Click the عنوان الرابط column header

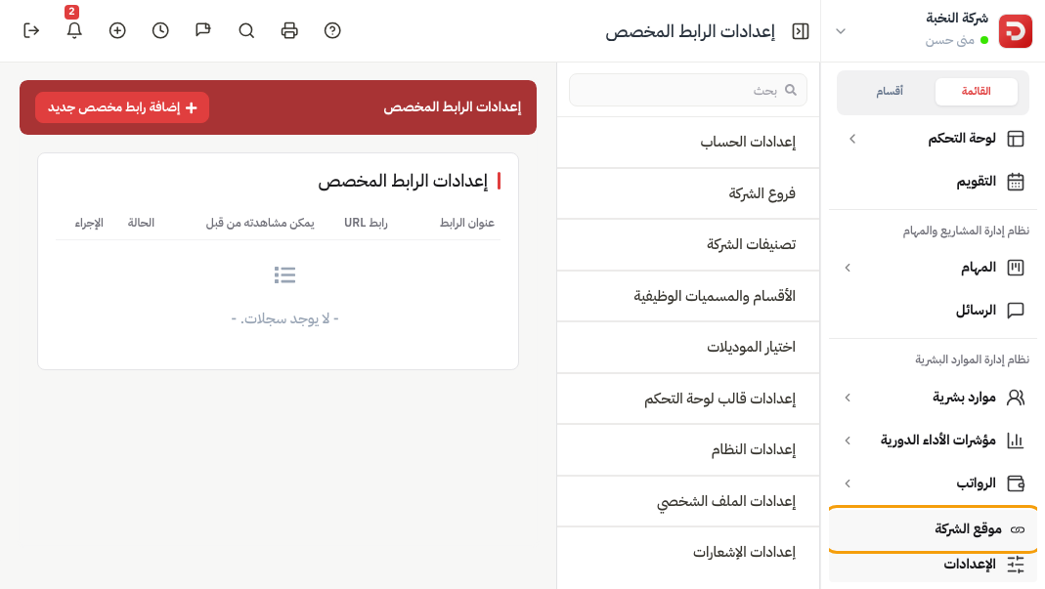pos(467,223)
